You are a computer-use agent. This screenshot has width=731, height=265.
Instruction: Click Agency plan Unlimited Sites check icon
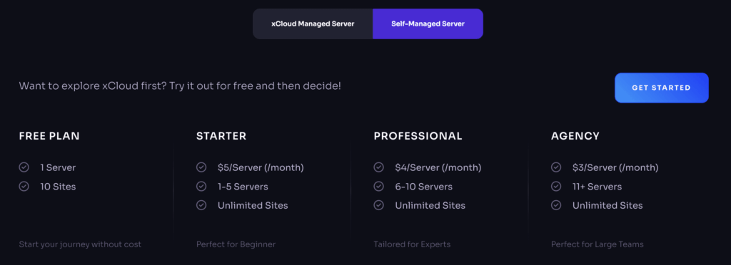(x=555, y=205)
